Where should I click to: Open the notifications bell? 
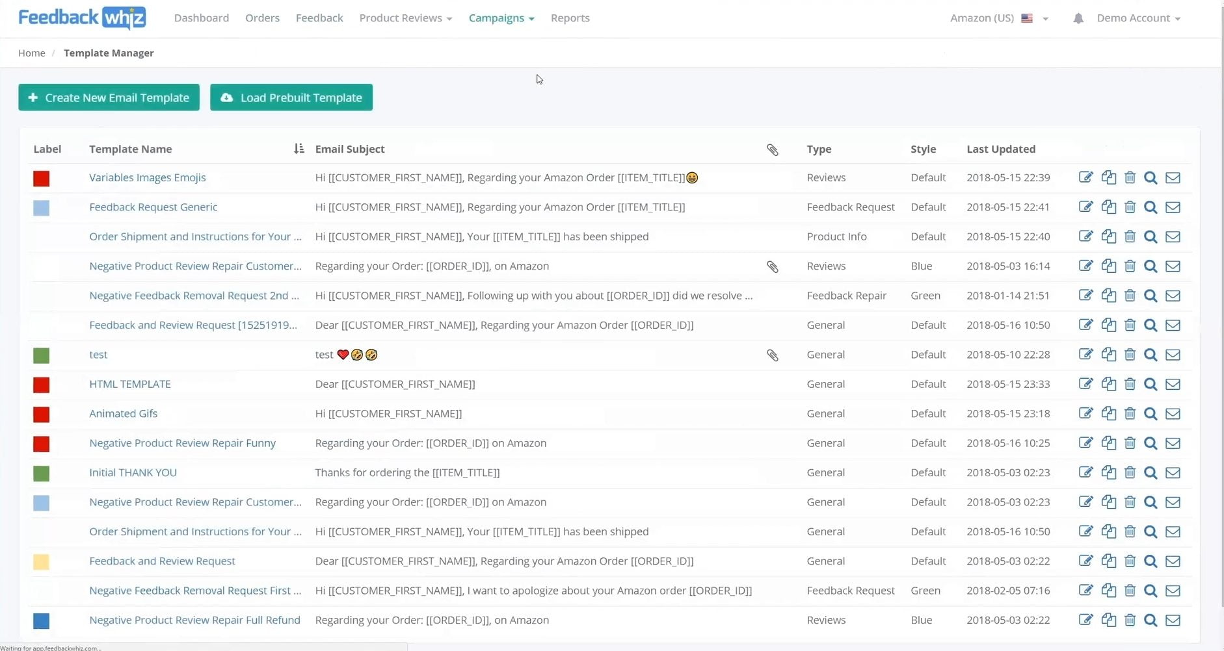[1078, 18]
